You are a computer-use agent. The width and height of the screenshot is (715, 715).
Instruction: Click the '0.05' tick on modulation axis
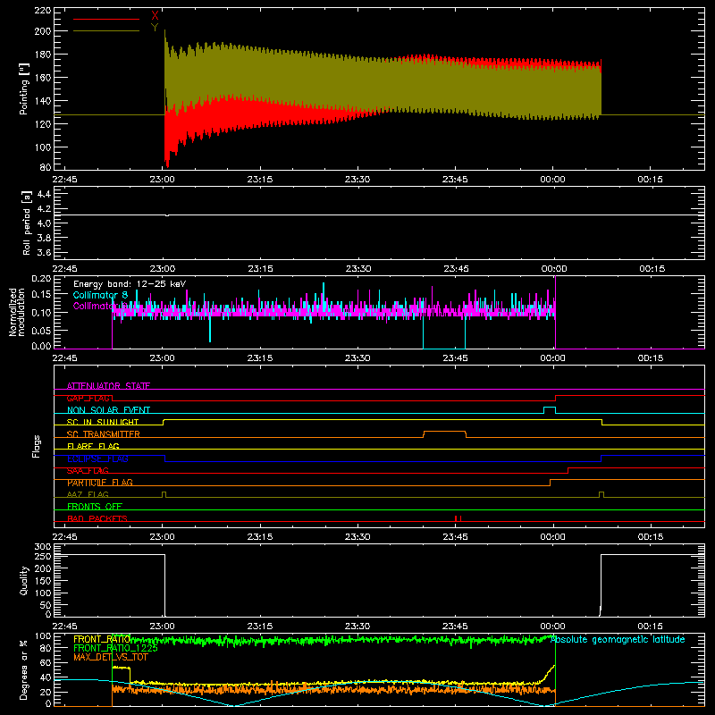[41, 330]
